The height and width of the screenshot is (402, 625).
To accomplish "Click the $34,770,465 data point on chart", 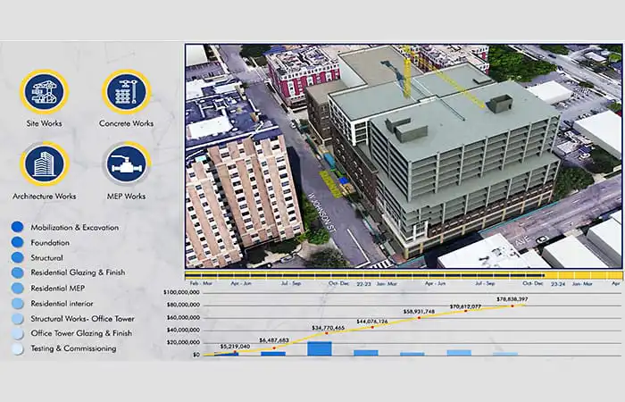I will (x=327, y=333).
